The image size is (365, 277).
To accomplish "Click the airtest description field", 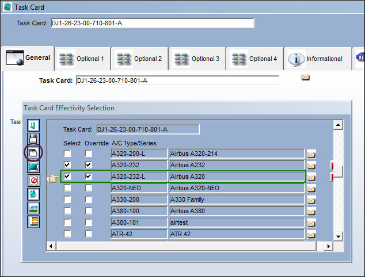I will [237, 222].
